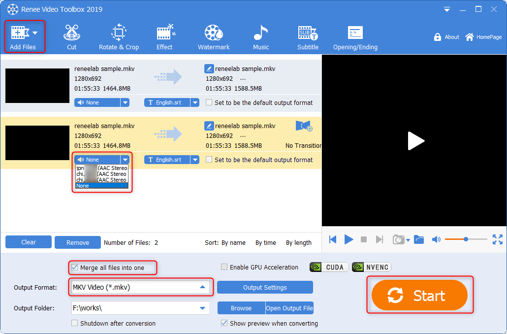Expand the Output Folder dropdown
Viewport: 507px width, 334px height.
coord(202,308)
